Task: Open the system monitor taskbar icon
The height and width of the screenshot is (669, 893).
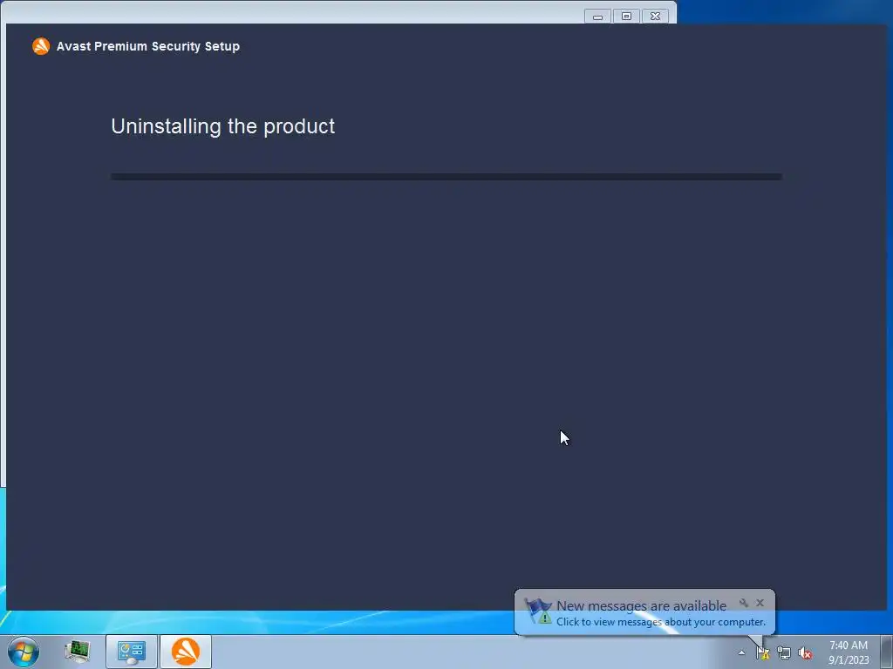Action: pyautogui.click(x=78, y=652)
